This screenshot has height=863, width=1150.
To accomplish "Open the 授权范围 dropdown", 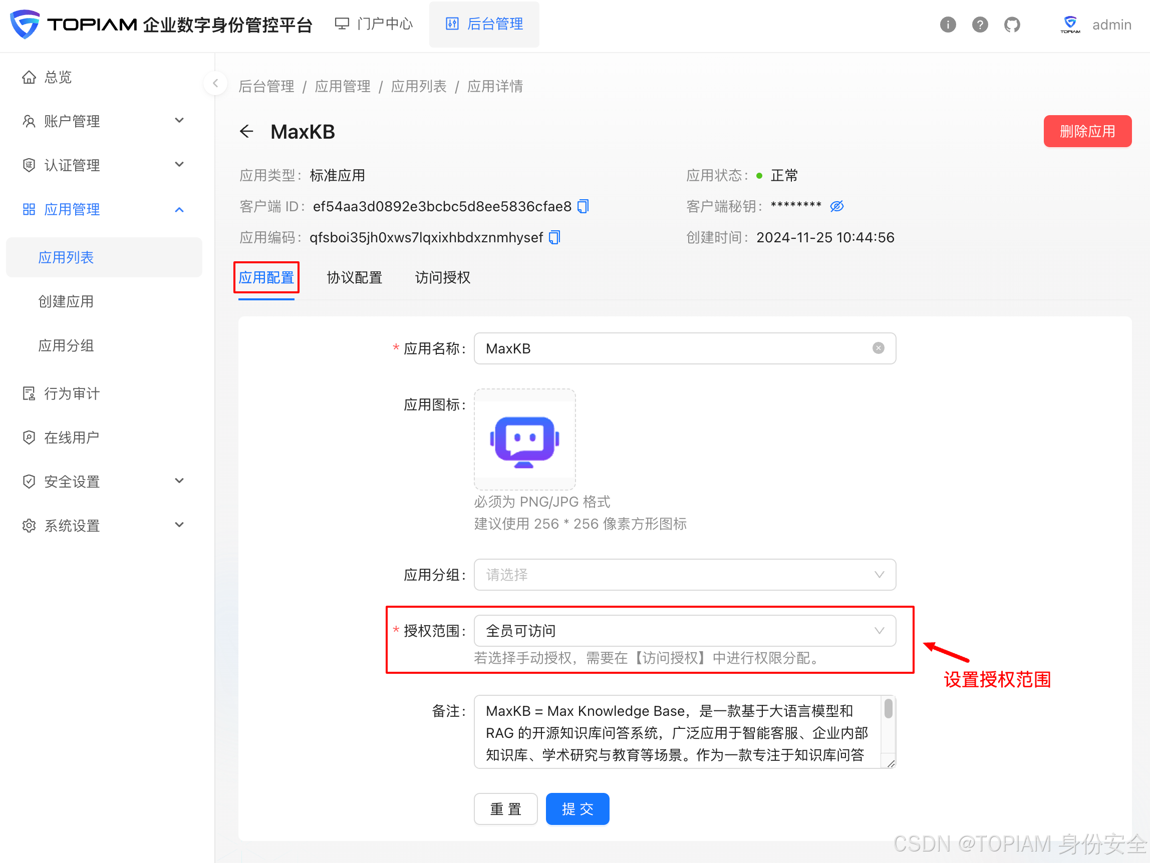I will [x=879, y=631].
